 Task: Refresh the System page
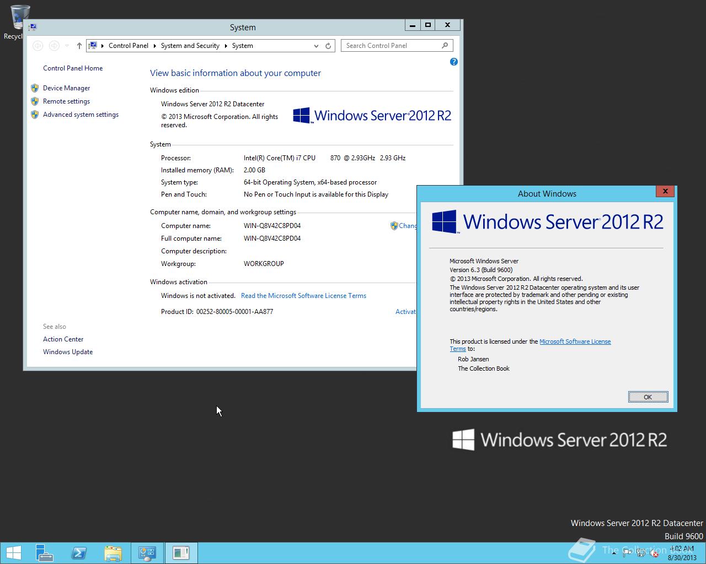[327, 46]
